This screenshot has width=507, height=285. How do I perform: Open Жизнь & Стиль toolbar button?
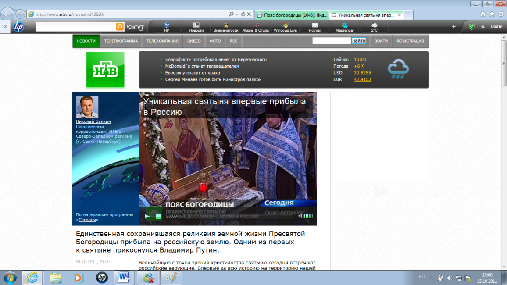[x=255, y=27]
